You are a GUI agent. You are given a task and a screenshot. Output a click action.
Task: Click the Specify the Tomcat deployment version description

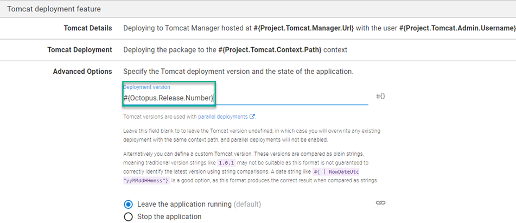pyautogui.click(x=238, y=72)
